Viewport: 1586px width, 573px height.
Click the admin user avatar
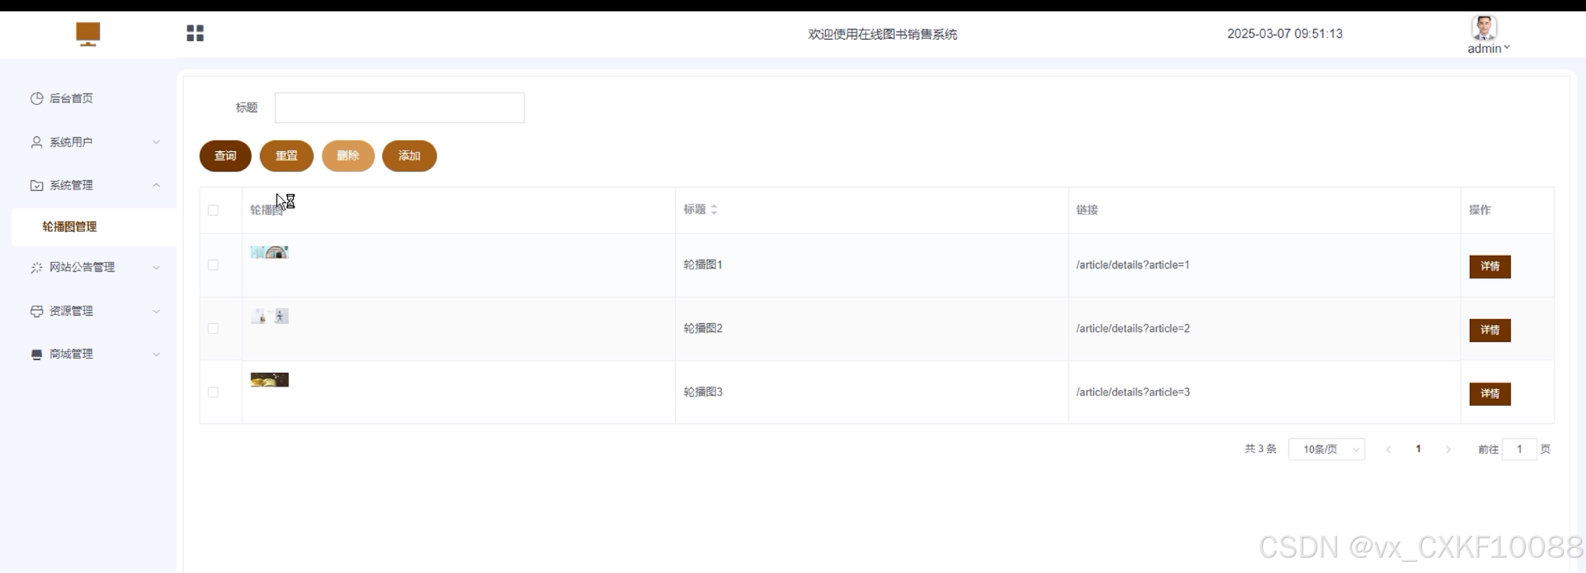pyautogui.click(x=1484, y=28)
